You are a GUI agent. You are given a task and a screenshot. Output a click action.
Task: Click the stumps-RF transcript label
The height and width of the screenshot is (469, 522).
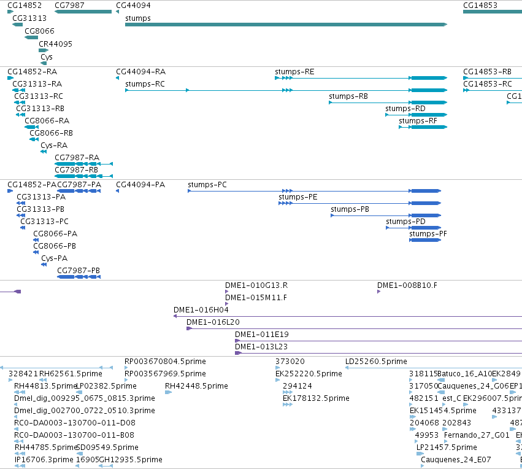(x=418, y=120)
